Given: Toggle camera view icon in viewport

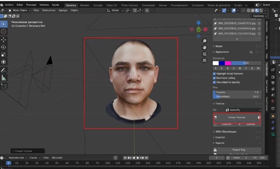Looking at the screenshot, I should [x=204, y=54].
